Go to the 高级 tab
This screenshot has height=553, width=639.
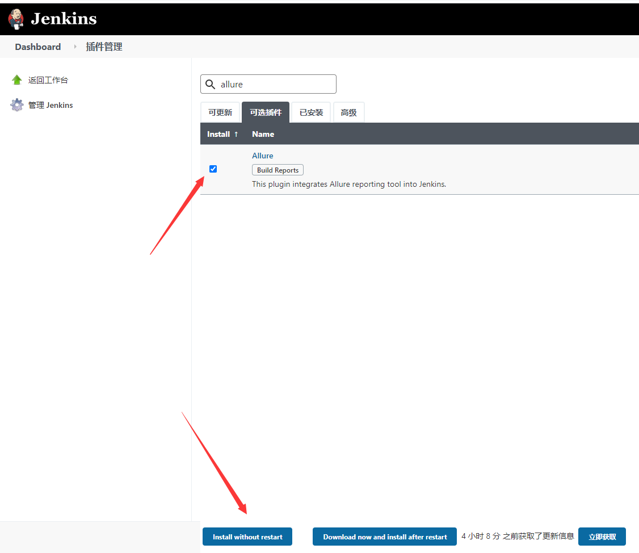click(x=348, y=112)
